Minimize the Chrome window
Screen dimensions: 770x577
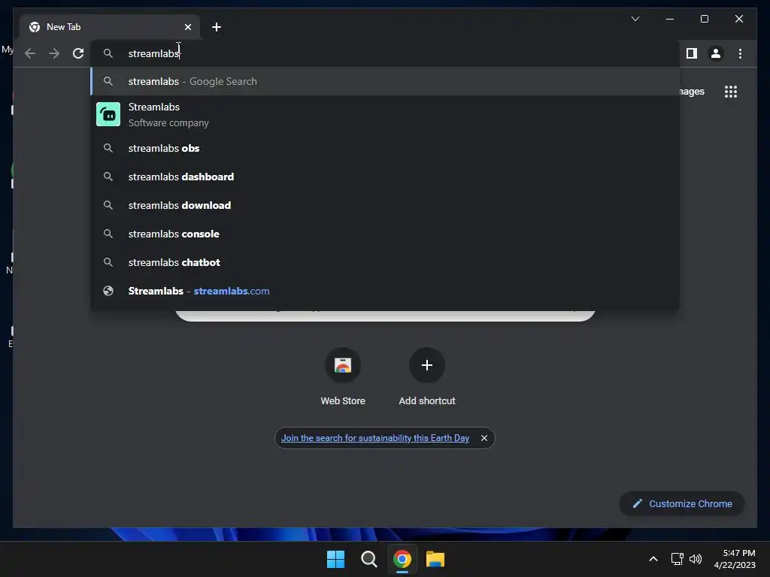670,19
